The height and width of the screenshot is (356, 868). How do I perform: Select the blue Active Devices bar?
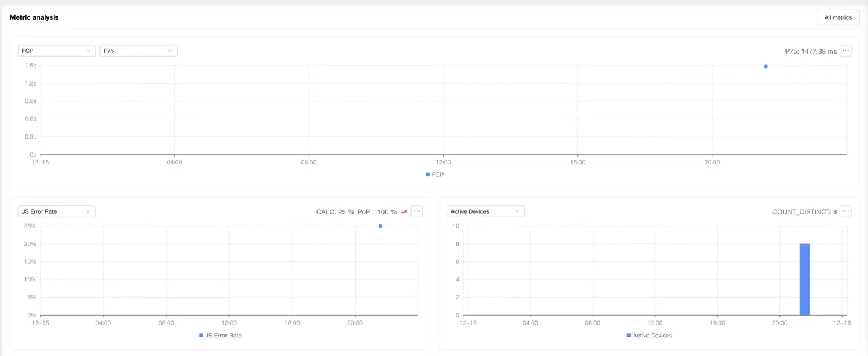804,279
